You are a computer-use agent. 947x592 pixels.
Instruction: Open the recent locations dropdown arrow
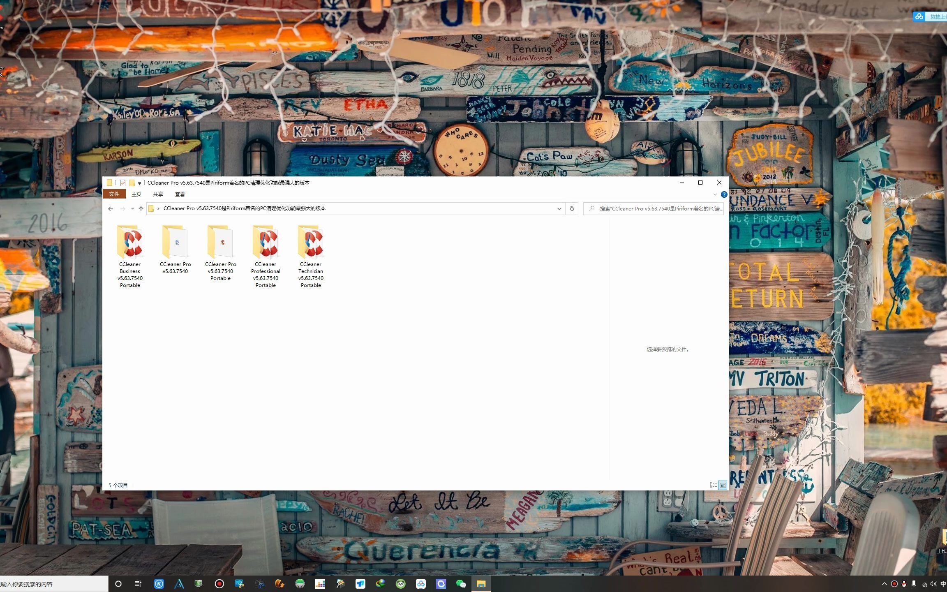[132, 209]
